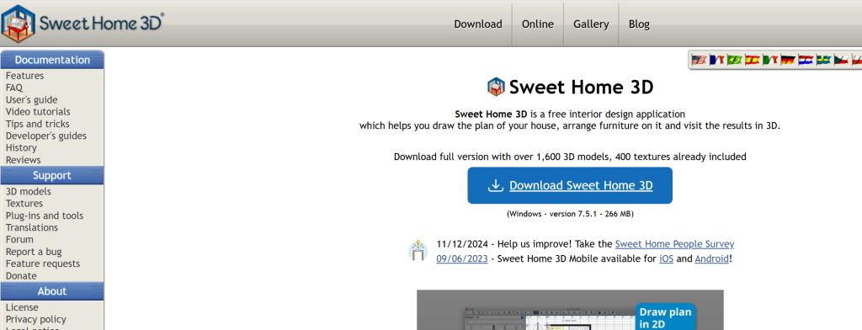Go to the Gallery in top navigation
This screenshot has width=862, height=330.
coord(591,24)
